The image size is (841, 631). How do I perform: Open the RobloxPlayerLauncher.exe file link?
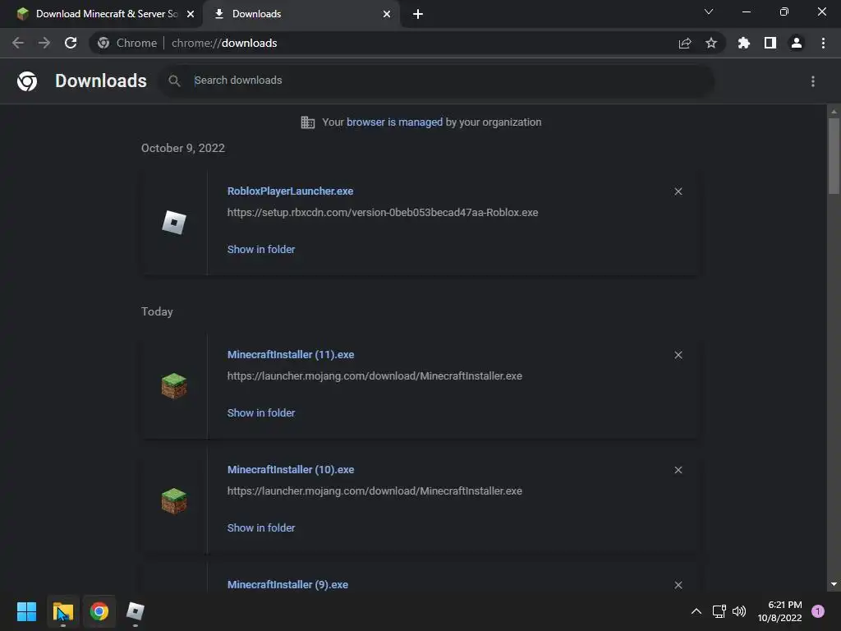pos(290,191)
